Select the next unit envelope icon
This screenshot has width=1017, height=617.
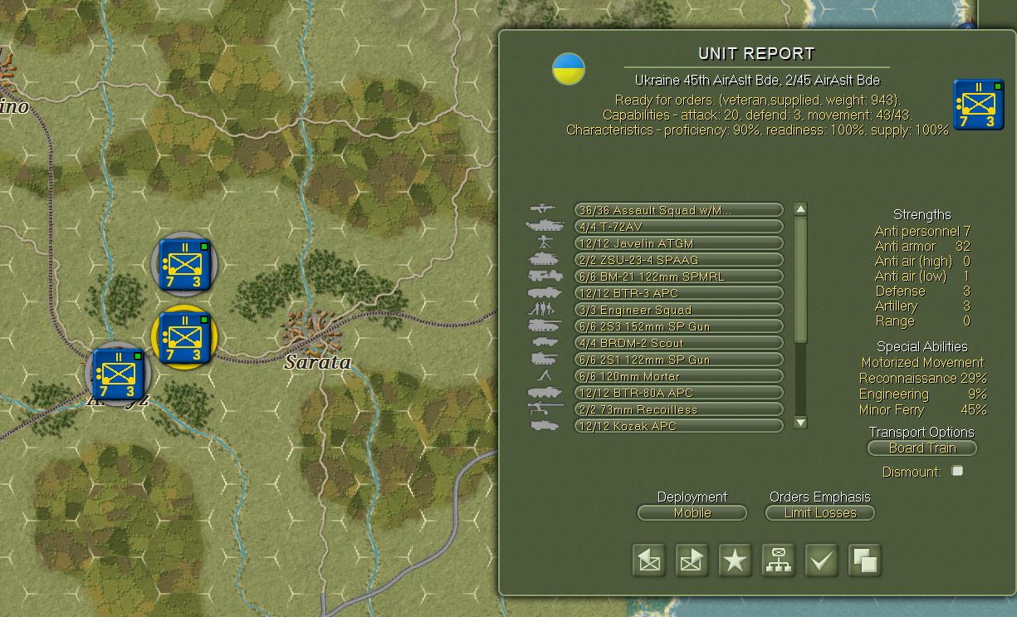(x=692, y=560)
